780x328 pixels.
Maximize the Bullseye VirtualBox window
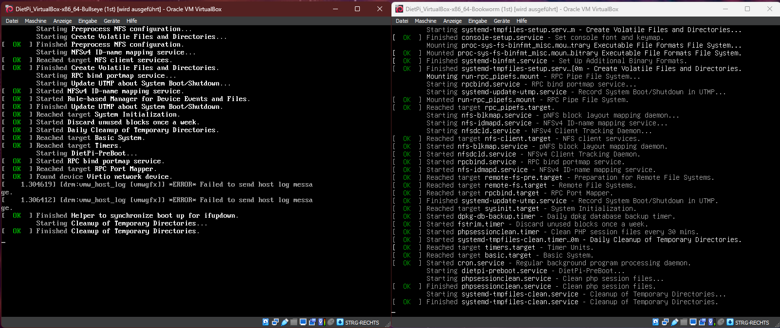[x=357, y=9]
